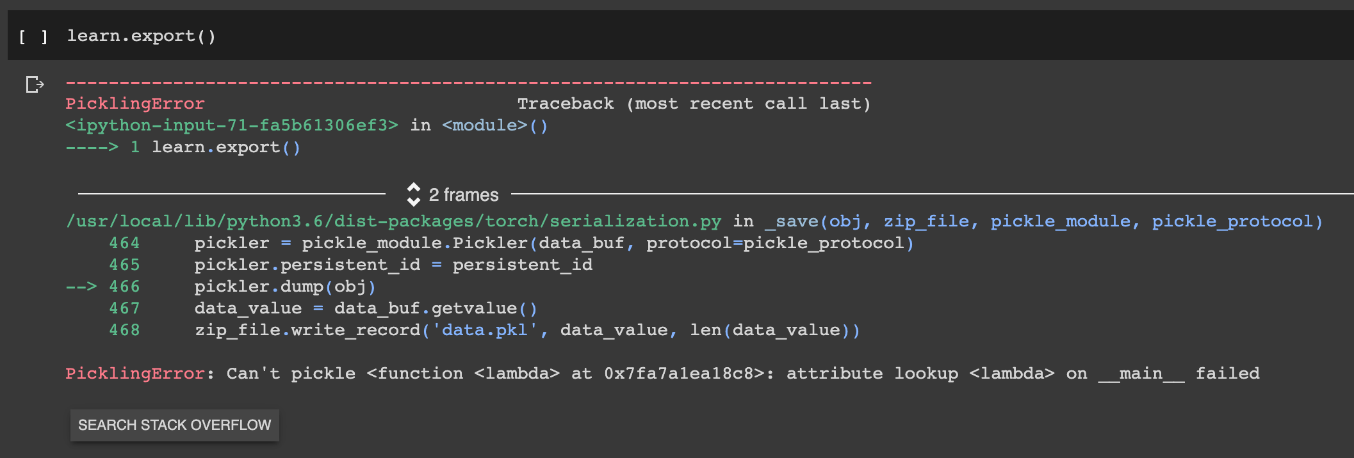Open the ipython-input-71-fa5b61306ef3 link
The height and width of the screenshot is (458, 1354).
(232, 125)
